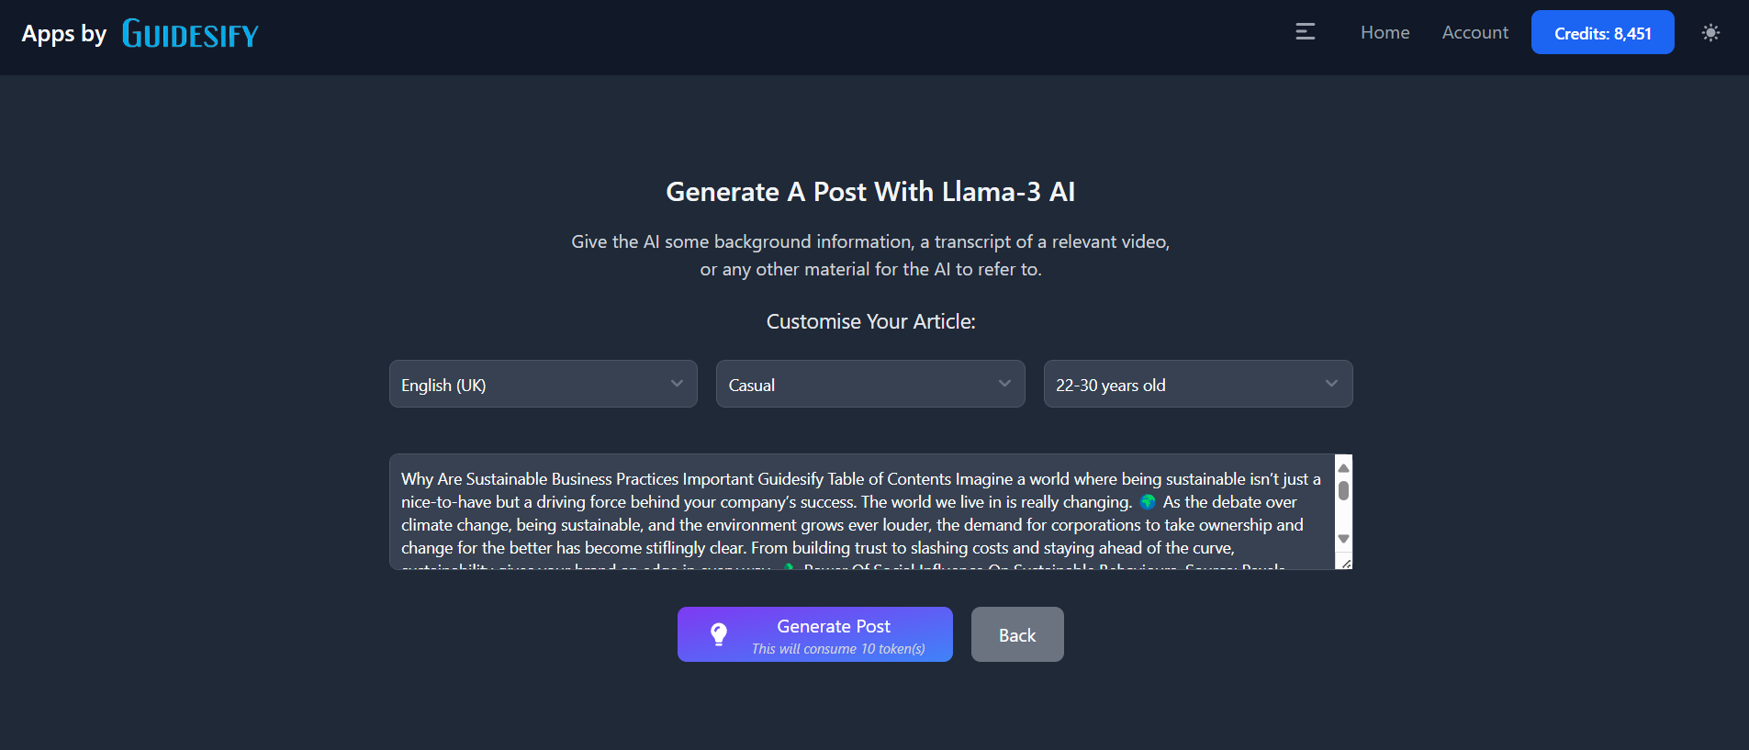Click the chevron on the age dropdown
The image size is (1749, 750).
tap(1331, 384)
